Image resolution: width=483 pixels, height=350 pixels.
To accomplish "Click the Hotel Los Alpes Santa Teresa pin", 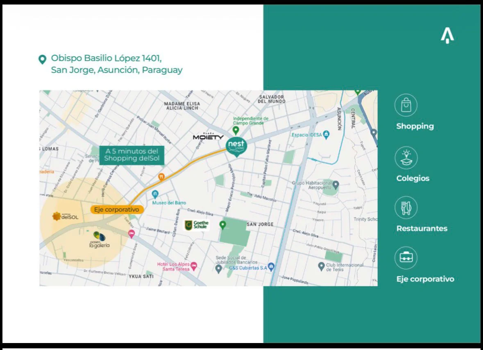I will [x=194, y=266].
